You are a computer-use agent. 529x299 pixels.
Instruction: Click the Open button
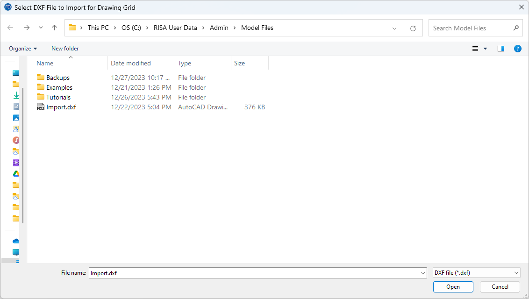(453, 287)
